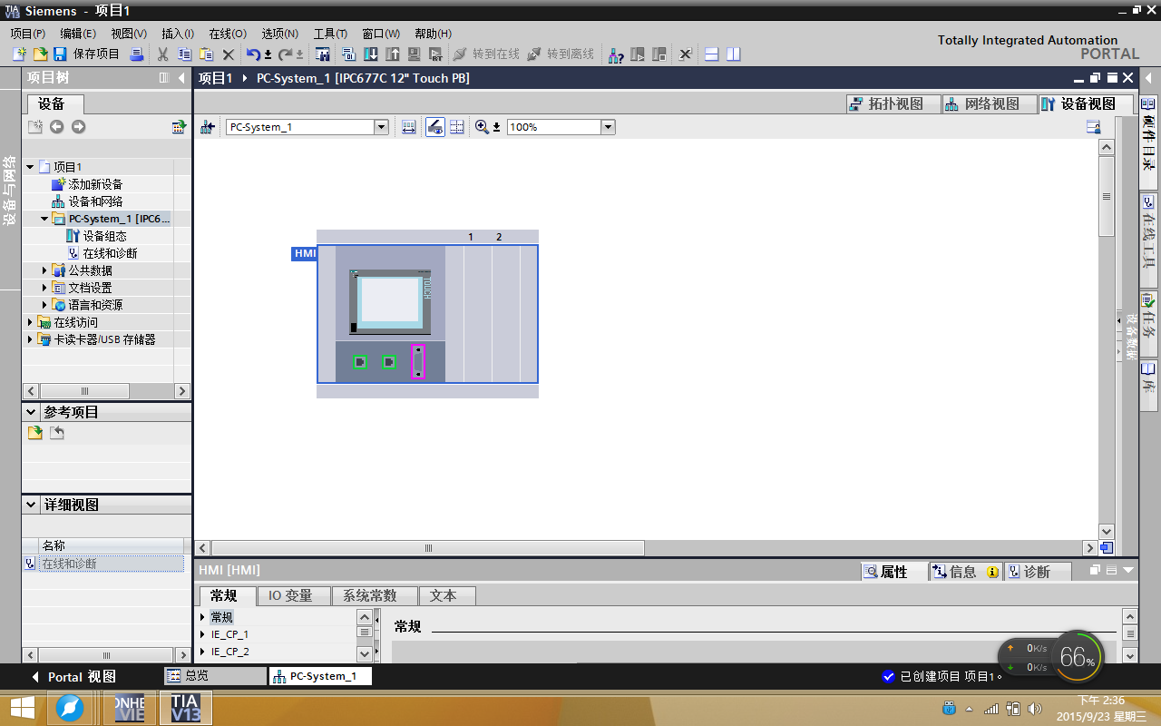Click the horizontal scrollbar of device canvas
This screenshot has height=726, width=1161.
pos(428,548)
